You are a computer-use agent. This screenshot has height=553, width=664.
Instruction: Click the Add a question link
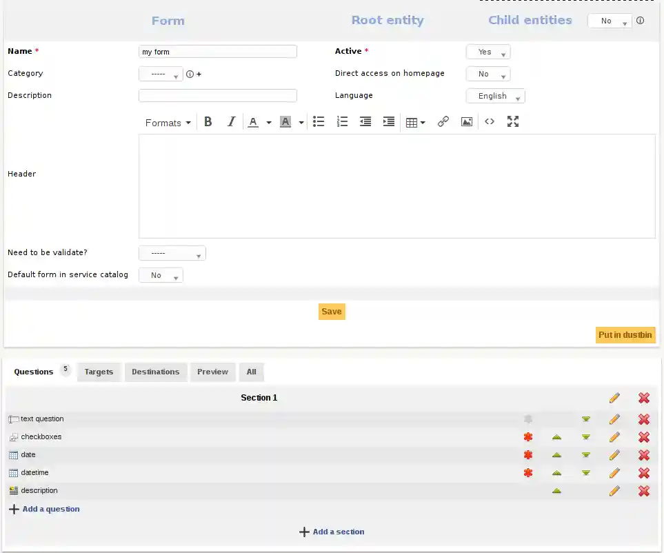click(x=50, y=510)
